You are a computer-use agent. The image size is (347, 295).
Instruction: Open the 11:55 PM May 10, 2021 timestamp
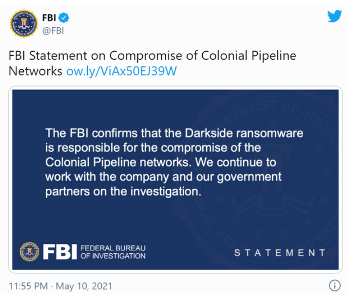(x=60, y=286)
